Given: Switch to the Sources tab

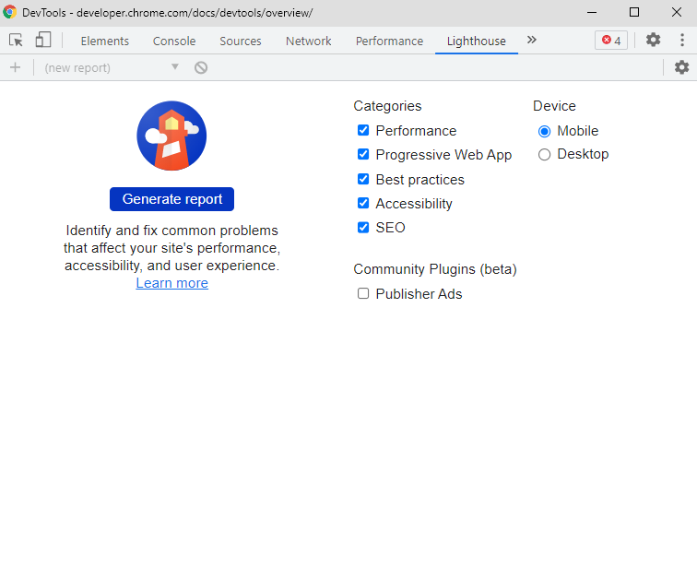Looking at the screenshot, I should click(x=241, y=41).
